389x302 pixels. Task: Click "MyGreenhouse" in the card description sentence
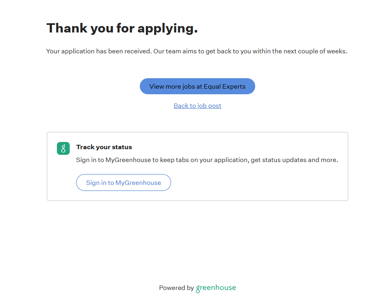129,160
